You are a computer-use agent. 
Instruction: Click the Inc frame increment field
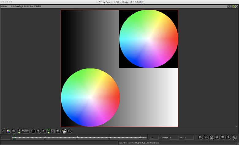coord(189,138)
